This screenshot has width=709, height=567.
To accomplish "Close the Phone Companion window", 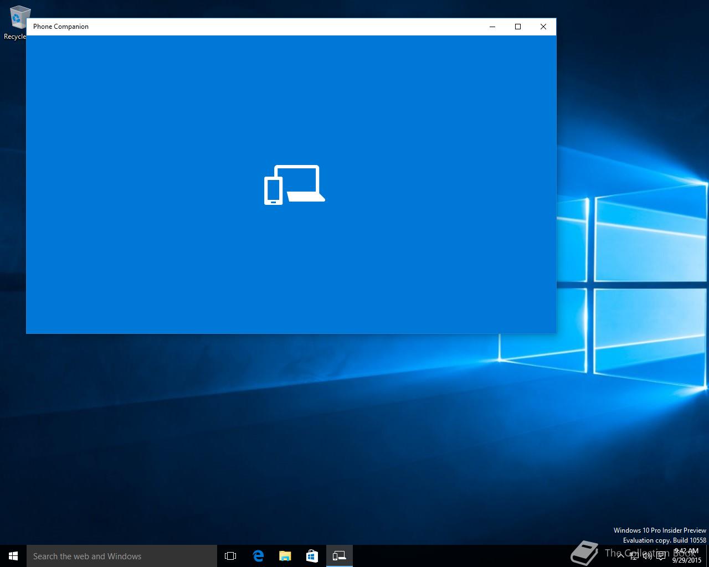I will pyautogui.click(x=543, y=27).
